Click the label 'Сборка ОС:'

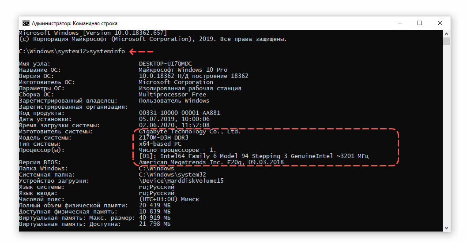36,95
